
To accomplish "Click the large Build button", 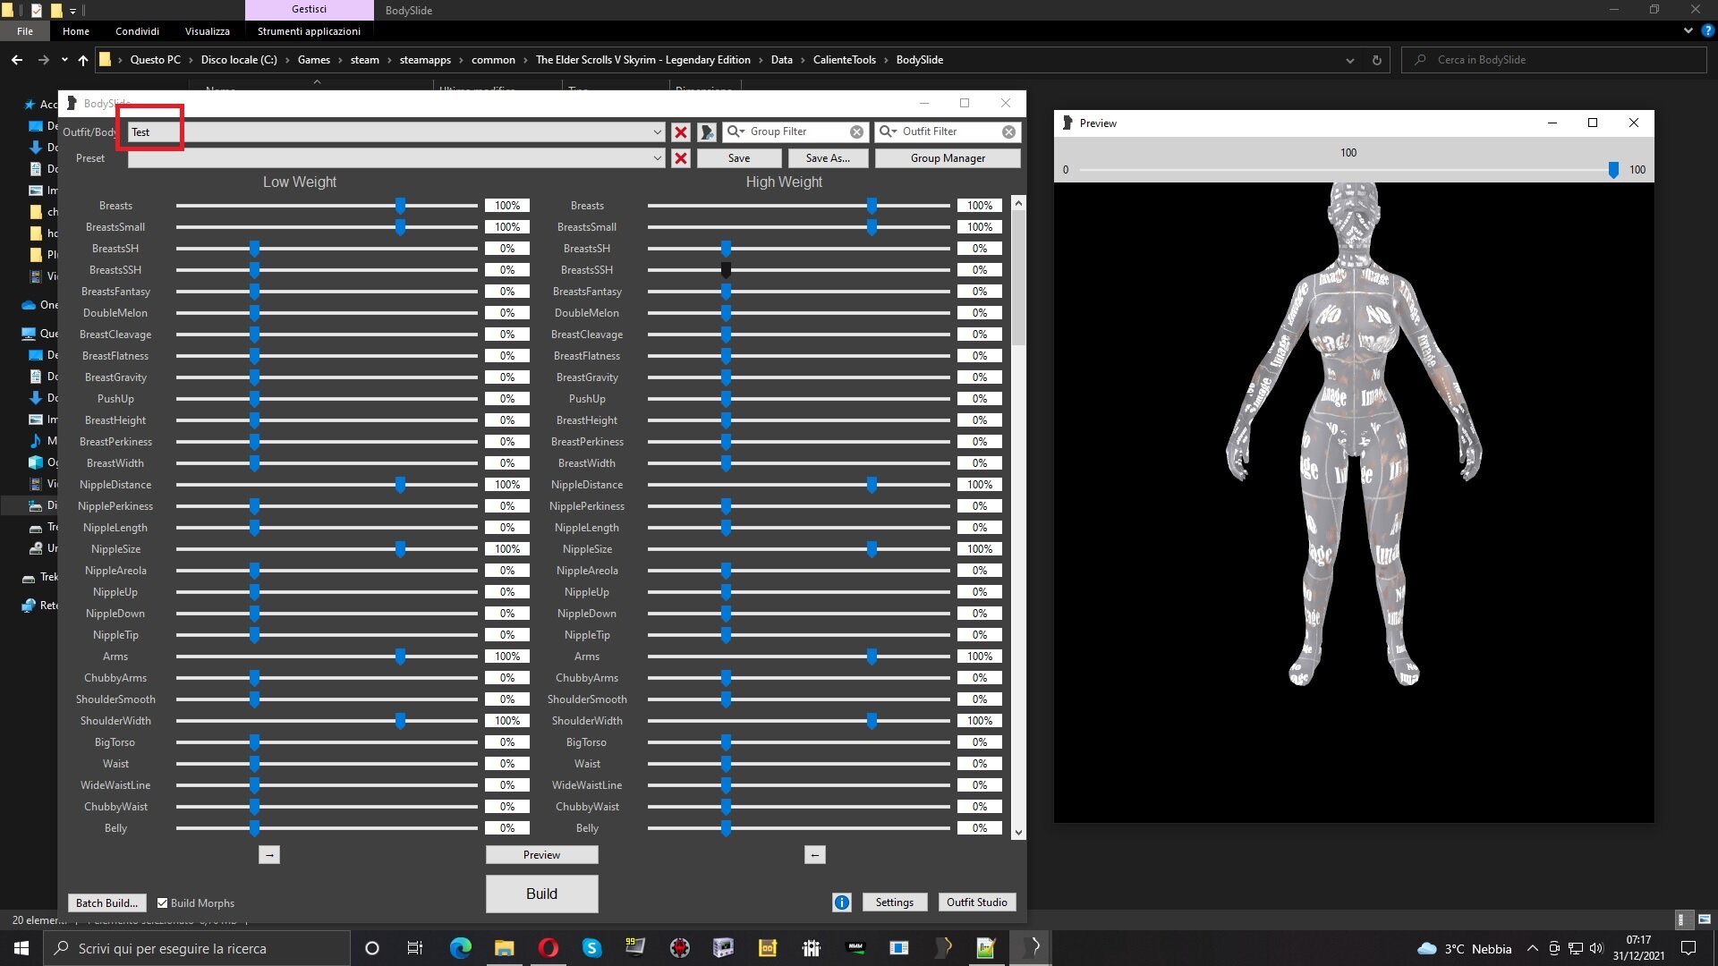I will (x=541, y=894).
